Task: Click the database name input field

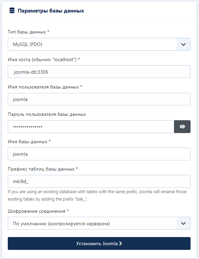Action: 99,154
